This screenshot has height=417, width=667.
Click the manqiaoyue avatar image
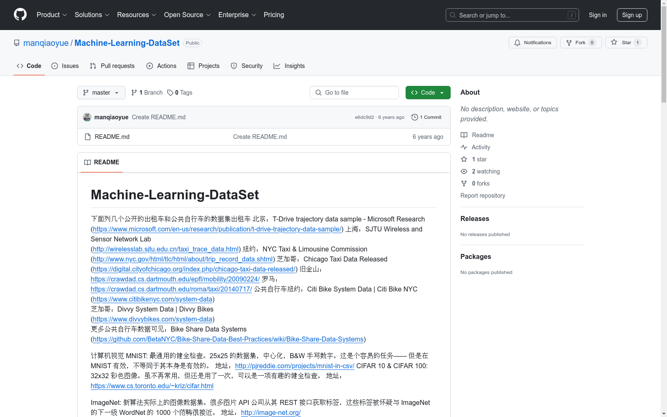coord(87,117)
